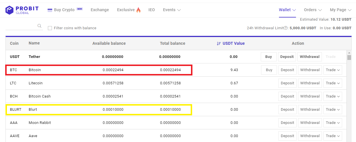Click Deposit button for Blurt
Image resolution: width=356 pixels, height=142 pixels.
point(287,110)
